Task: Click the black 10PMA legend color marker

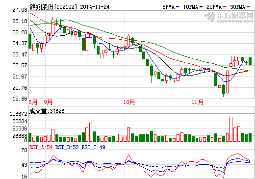Action: click(x=201, y=7)
